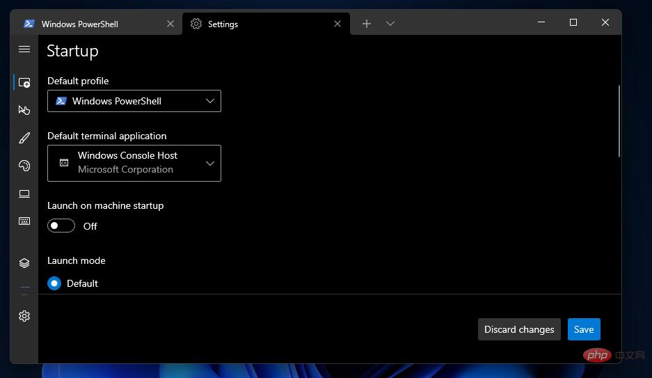
Task: Click the Discard changes button
Action: coord(519,329)
